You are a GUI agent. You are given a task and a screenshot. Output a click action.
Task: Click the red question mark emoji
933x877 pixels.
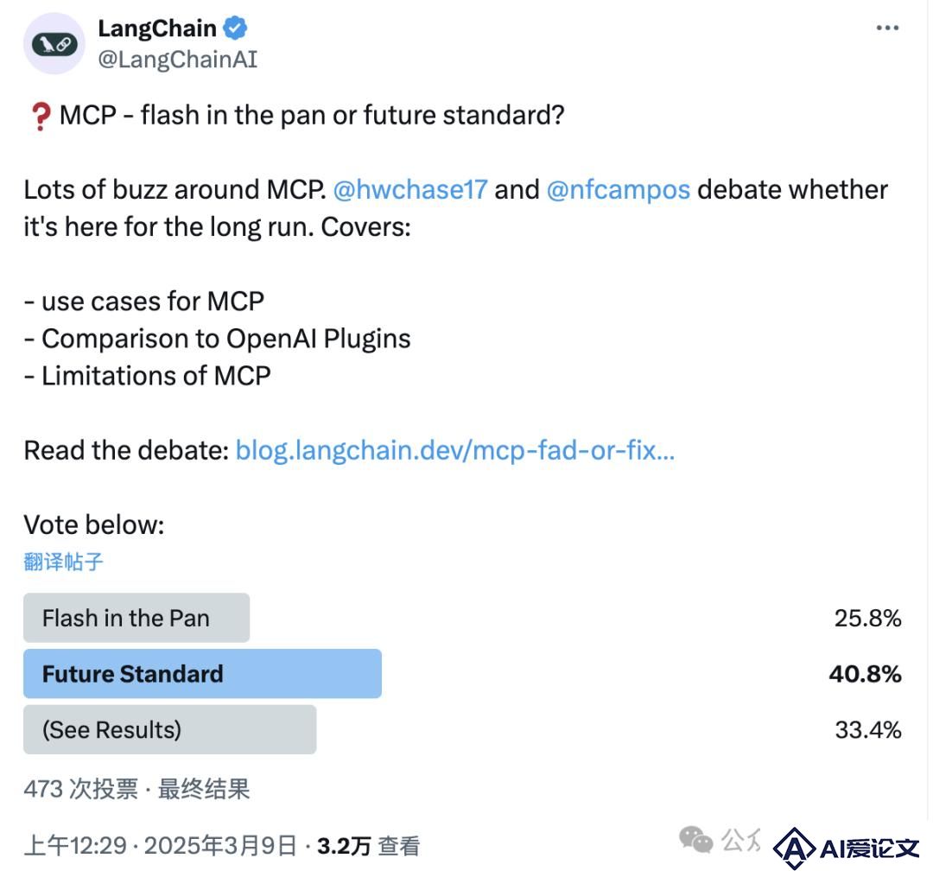(x=41, y=116)
